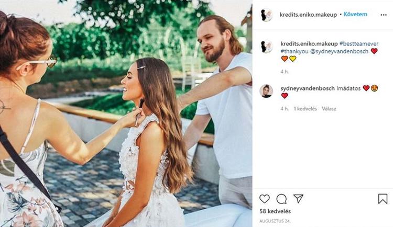The height and width of the screenshot is (227, 393).
Task: Click the Követem following button
Action: (355, 15)
